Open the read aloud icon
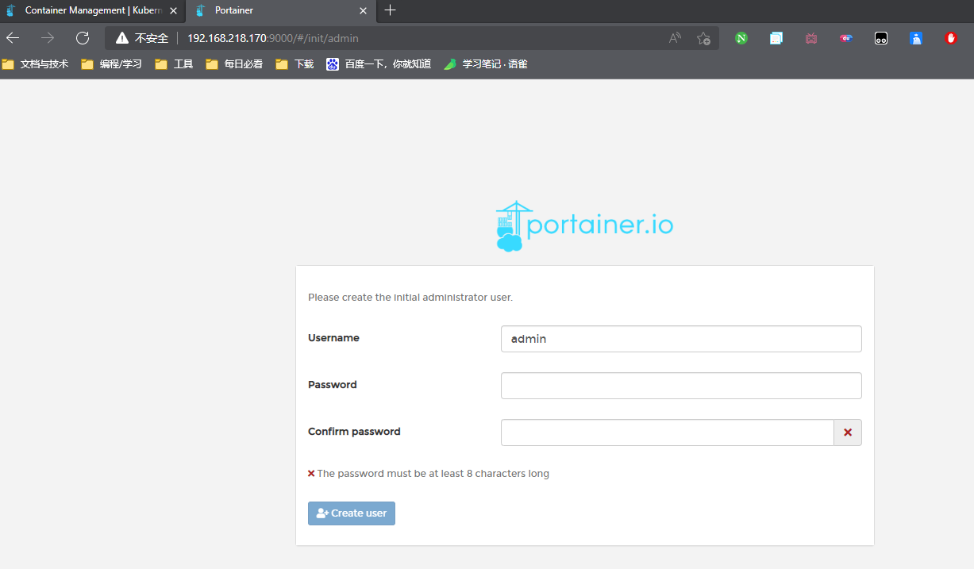Viewport: 974px width, 569px height. click(675, 38)
